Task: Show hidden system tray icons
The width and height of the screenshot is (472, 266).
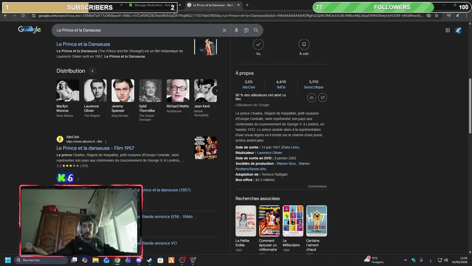Action: pyautogui.click(x=406, y=260)
